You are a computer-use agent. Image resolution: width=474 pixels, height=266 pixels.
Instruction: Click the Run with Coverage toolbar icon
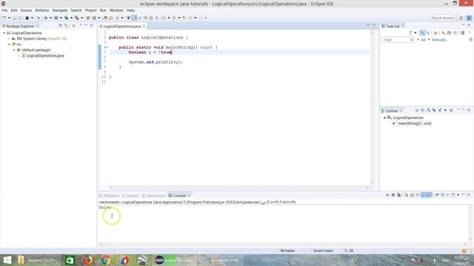[x=66, y=18]
